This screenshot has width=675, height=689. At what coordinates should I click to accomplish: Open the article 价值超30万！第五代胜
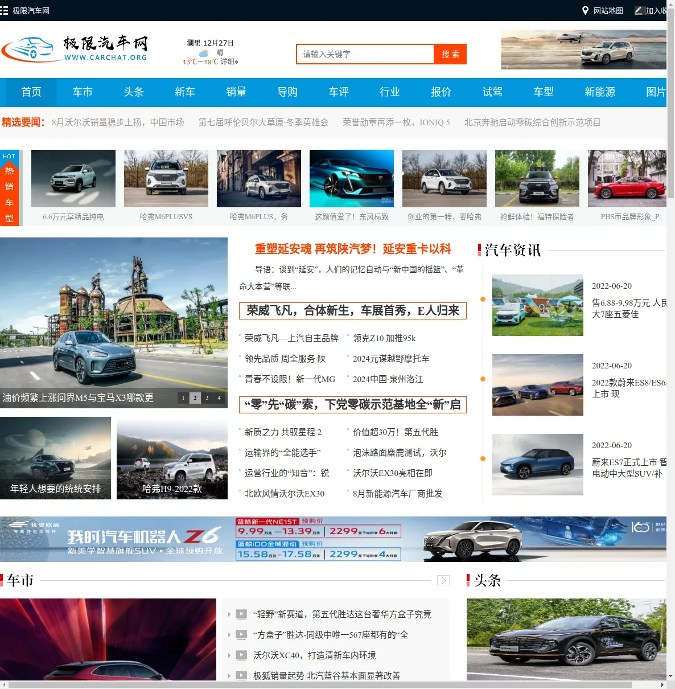click(396, 432)
